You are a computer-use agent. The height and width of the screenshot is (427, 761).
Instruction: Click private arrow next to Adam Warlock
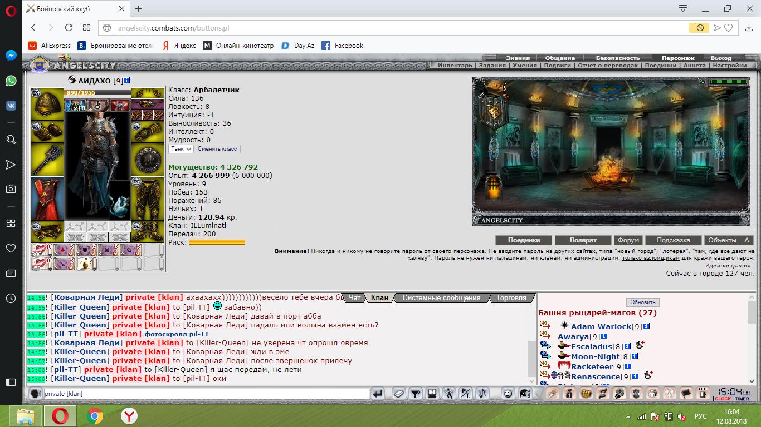545,326
